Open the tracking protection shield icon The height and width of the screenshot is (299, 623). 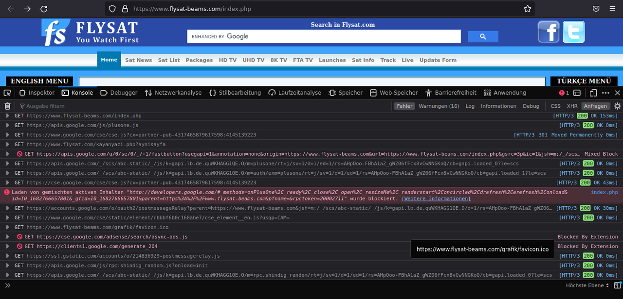point(112,9)
